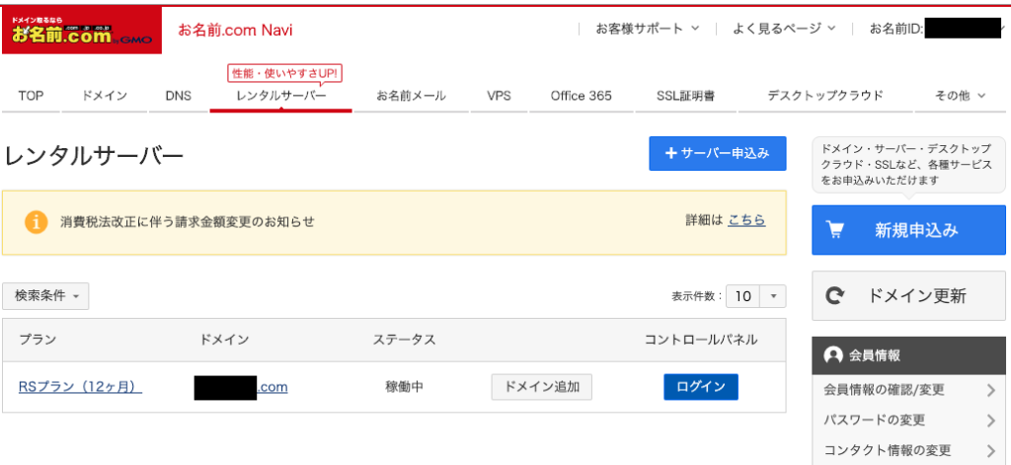Image resolution: width=1011 pixels, height=465 pixels.
Task: Click the 会員情報 user icon
Action: click(x=833, y=355)
